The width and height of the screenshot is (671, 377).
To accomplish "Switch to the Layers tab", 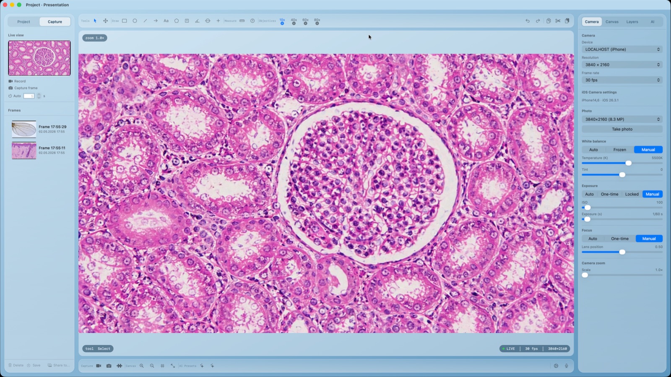I will [632, 22].
